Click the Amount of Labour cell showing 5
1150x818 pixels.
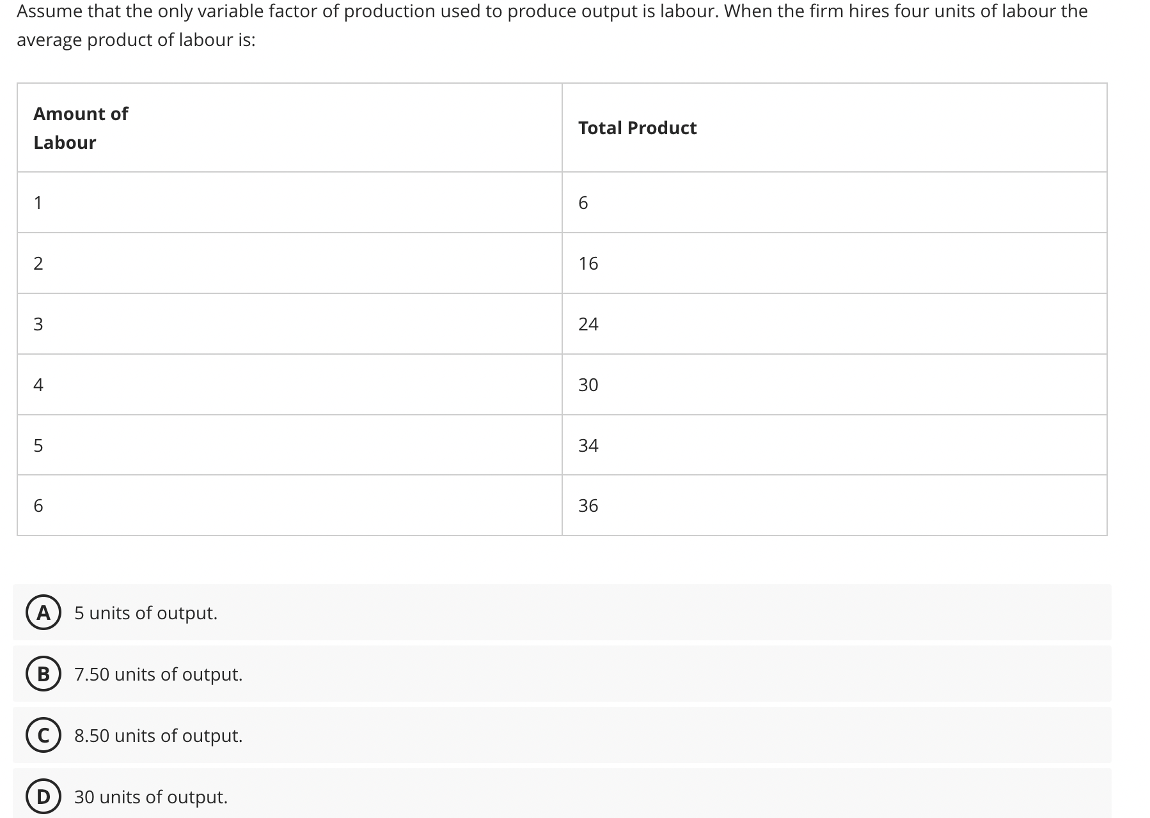tap(38, 445)
